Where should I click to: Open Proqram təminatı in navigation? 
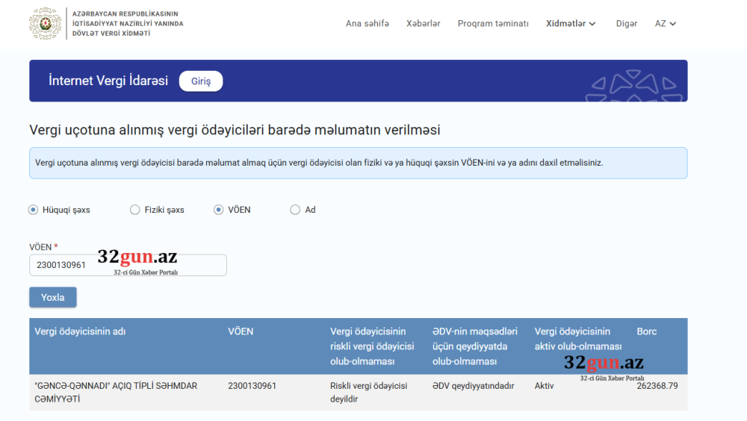point(493,24)
